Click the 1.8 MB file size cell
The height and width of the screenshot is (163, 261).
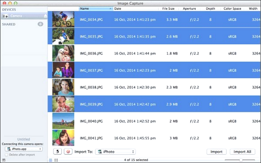click(x=172, y=53)
